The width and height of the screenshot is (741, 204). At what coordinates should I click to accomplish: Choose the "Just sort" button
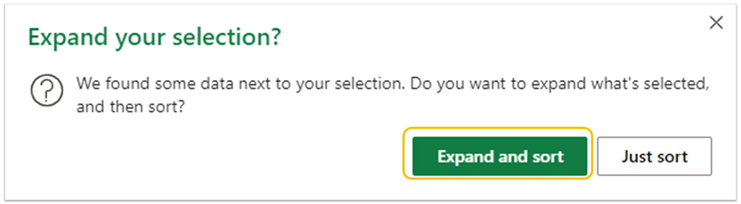tap(654, 156)
